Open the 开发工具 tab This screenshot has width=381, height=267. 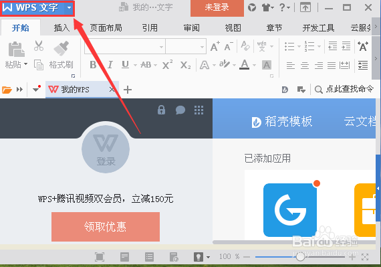(x=318, y=28)
